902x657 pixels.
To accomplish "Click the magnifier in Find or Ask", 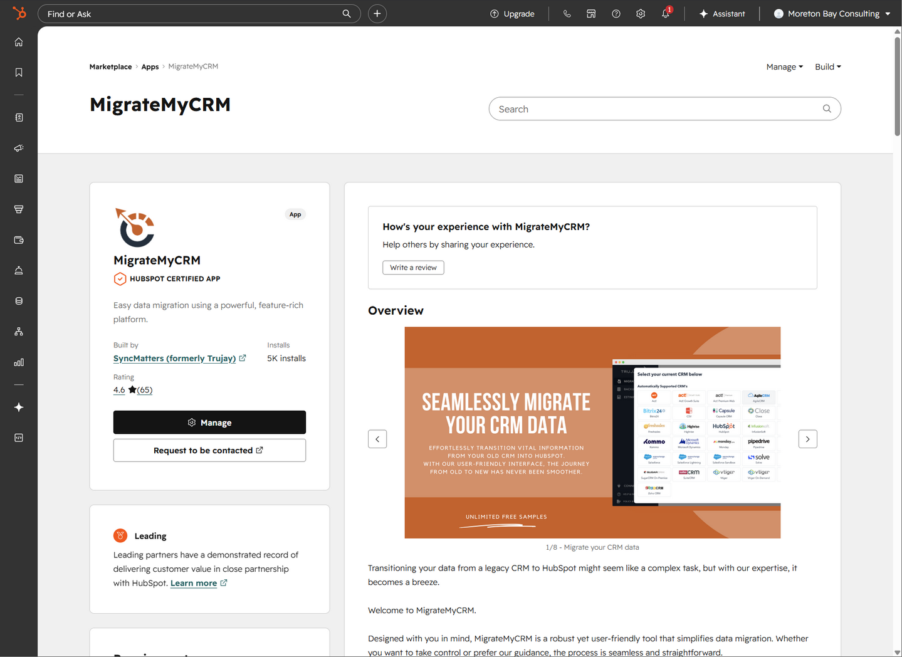I will [x=347, y=14].
